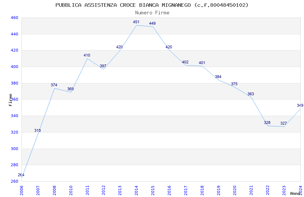Click the 400 y-axis tick label
Viewport: 304px width, 197px height.
pyautogui.click(x=14, y=67)
